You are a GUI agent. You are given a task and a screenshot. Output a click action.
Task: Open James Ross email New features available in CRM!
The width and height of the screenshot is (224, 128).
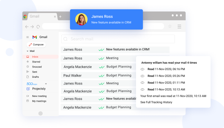(x=115, y=50)
